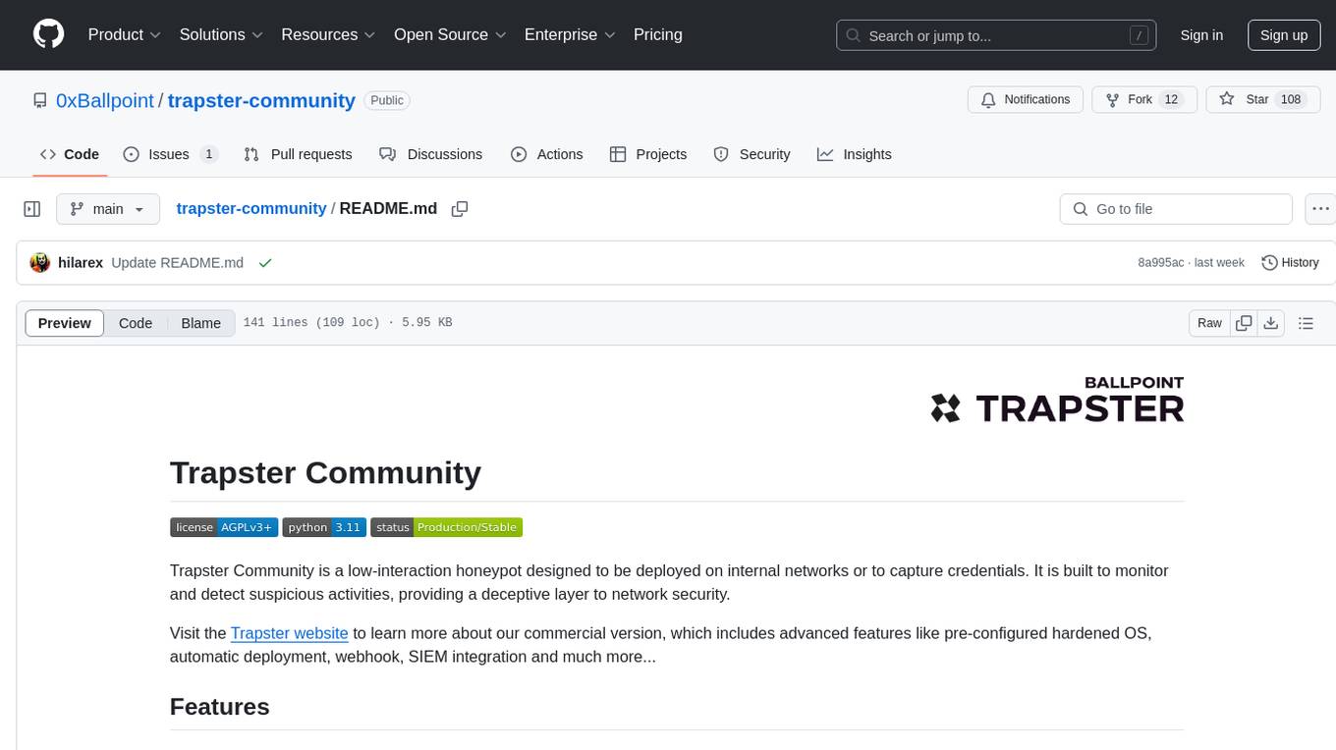Viewport: 1336px width, 750px height.
Task: Open the main branch selector dropdown
Action: [108, 209]
